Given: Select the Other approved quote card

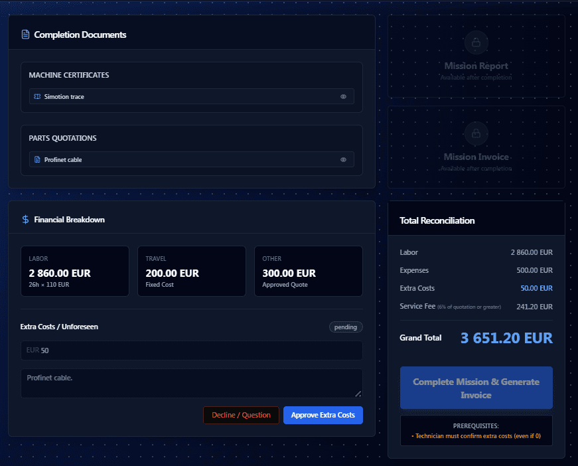Looking at the screenshot, I should (308, 272).
